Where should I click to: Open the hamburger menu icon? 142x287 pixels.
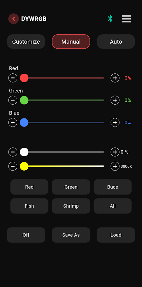pyautogui.click(x=126, y=19)
